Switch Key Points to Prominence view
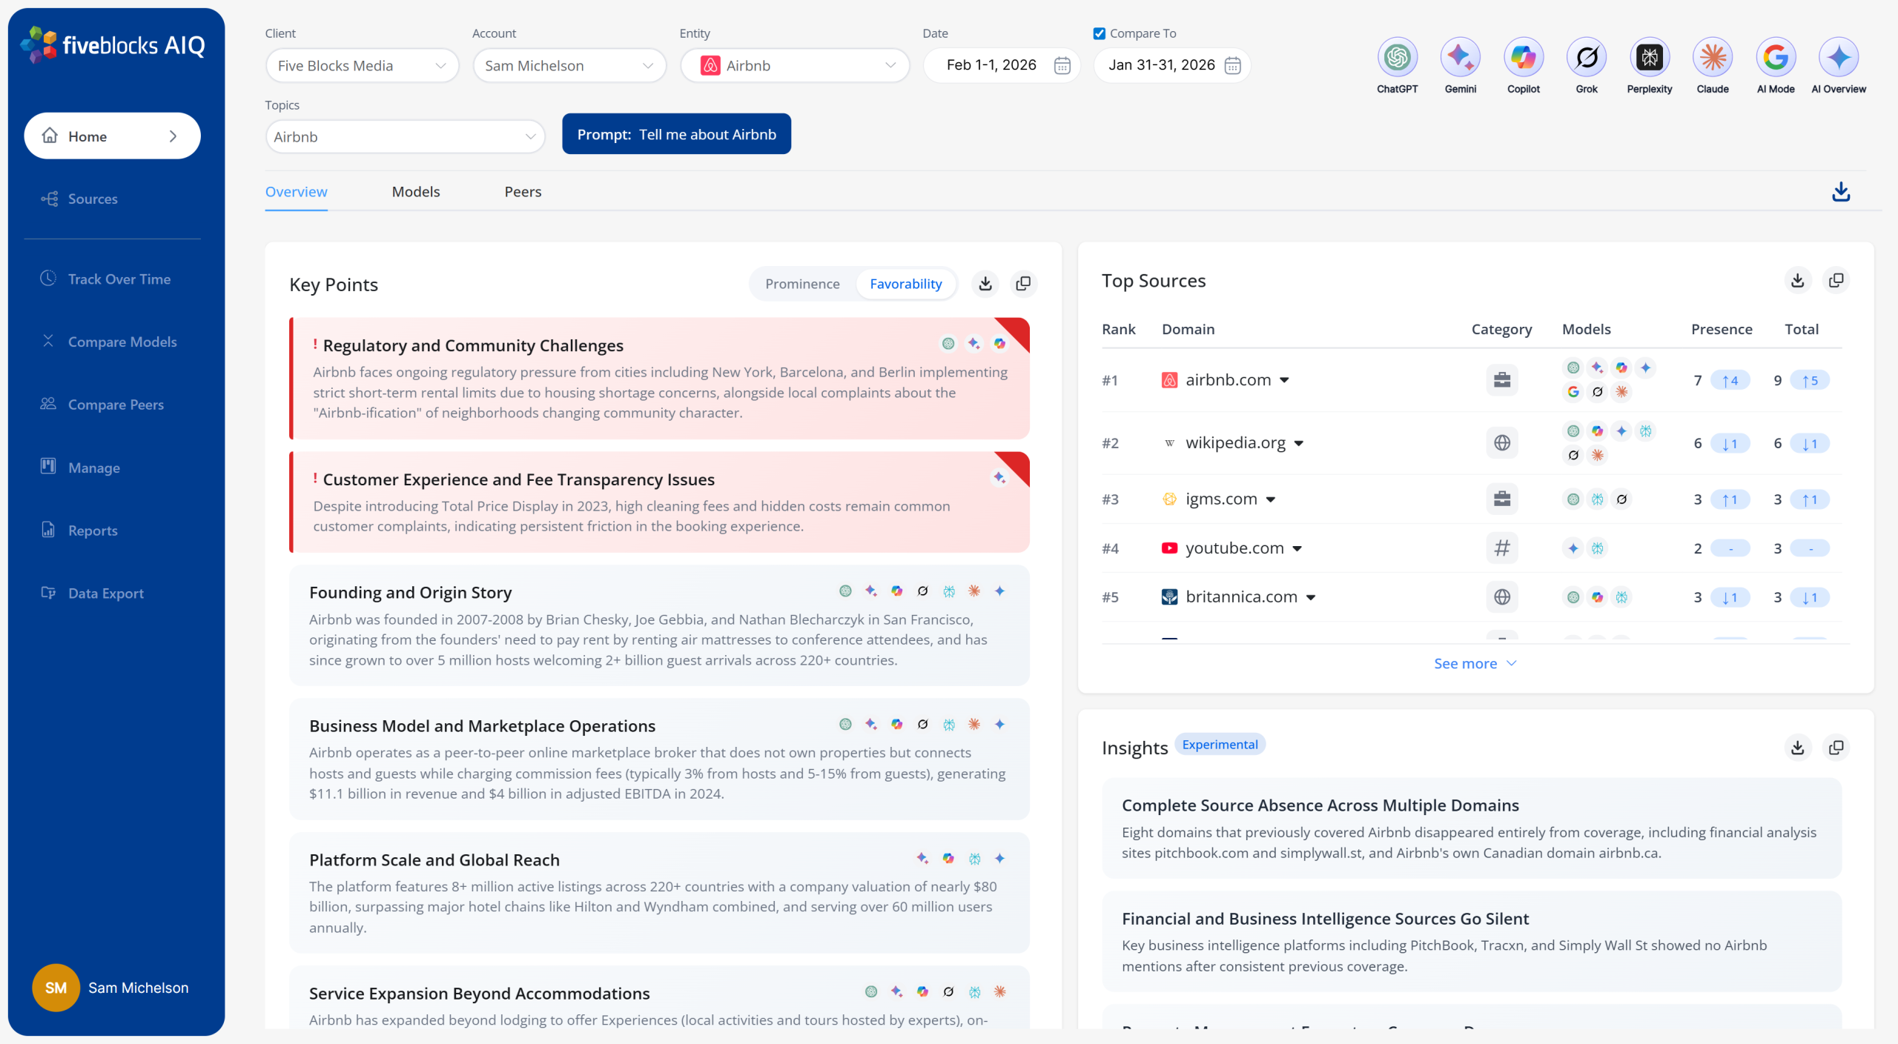Image resolution: width=1898 pixels, height=1044 pixels. [802, 284]
